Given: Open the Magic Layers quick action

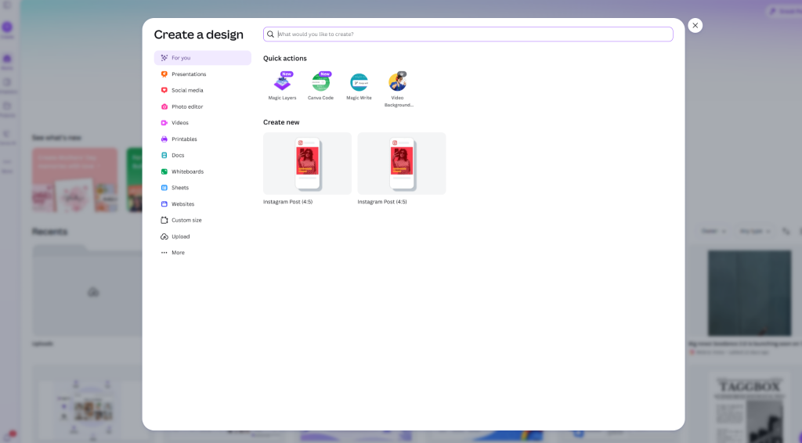Looking at the screenshot, I should click(x=282, y=86).
